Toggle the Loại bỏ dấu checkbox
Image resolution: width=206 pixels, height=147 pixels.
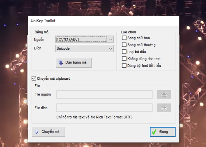124,52
